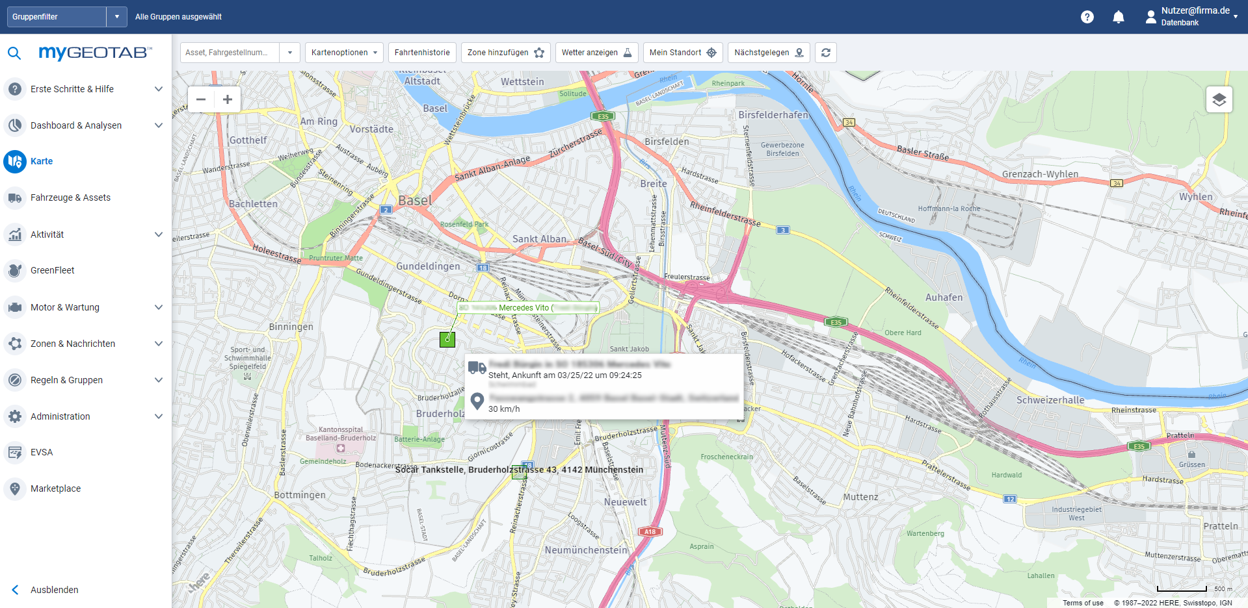Image resolution: width=1248 pixels, height=608 pixels.
Task: Open the Kartenoptionen dropdown
Action: (343, 53)
